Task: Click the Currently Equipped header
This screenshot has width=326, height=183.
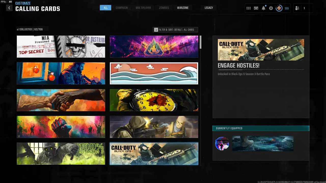Action: point(261,128)
